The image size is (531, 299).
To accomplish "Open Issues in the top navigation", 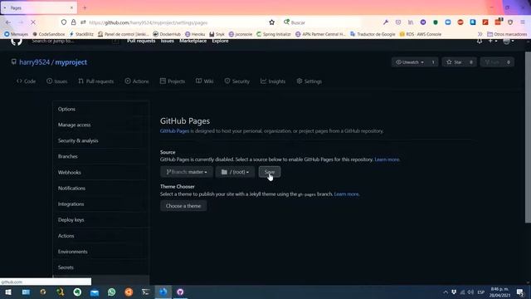I will 168,41.
